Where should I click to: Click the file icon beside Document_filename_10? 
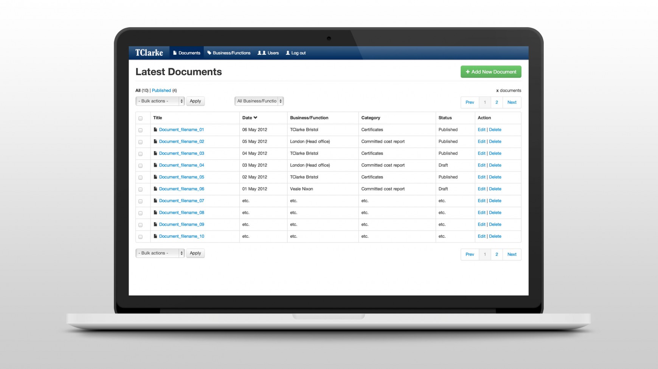point(155,236)
